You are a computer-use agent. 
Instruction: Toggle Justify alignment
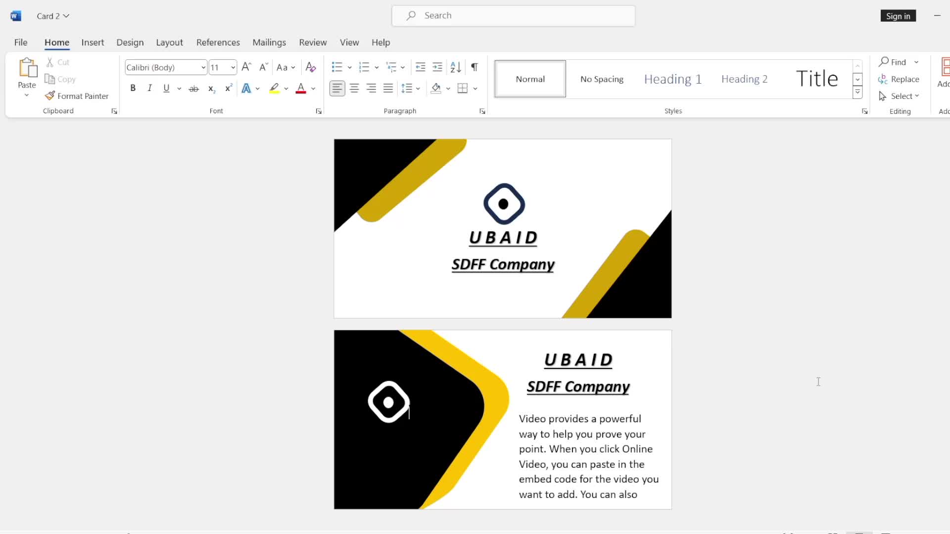click(x=388, y=89)
